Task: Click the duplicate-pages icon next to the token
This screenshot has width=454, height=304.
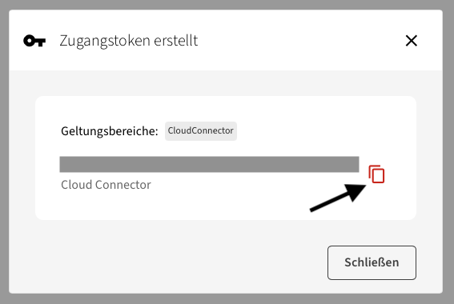Action: click(x=376, y=174)
